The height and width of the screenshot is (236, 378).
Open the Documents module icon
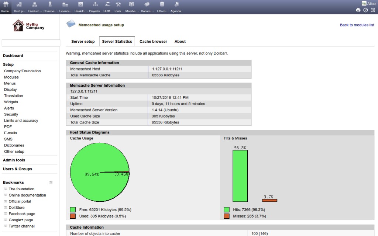point(147,6)
